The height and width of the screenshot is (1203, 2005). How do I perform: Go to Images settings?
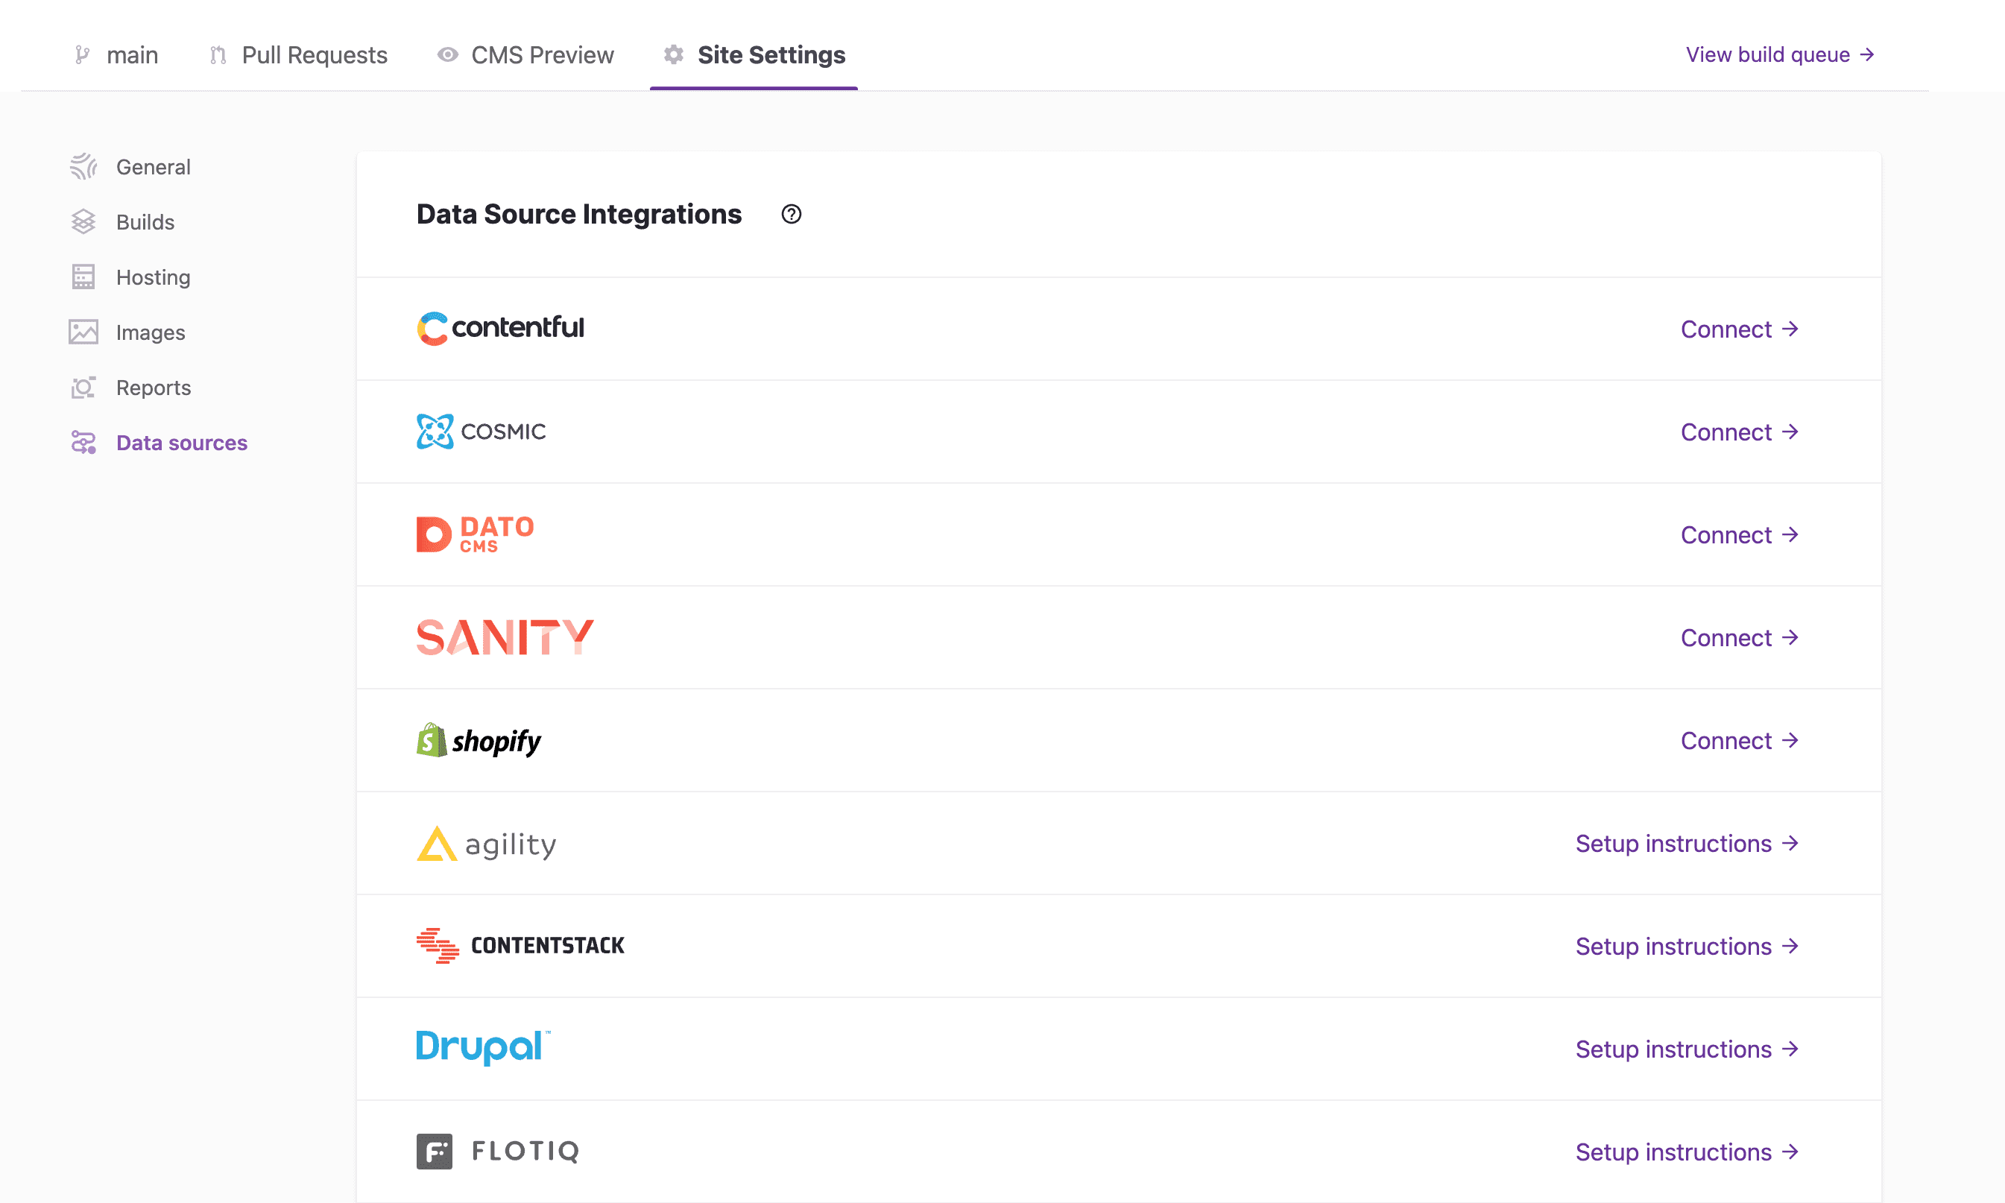point(150,332)
